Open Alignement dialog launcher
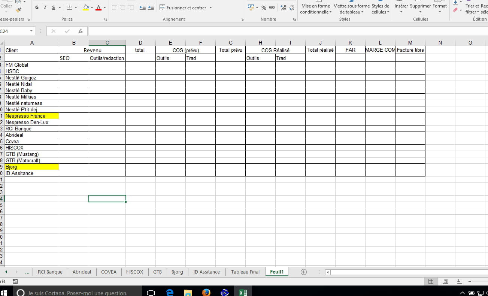 click(x=242, y=19)
